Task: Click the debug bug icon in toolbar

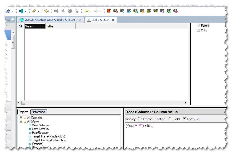Action: pos(8,11)
